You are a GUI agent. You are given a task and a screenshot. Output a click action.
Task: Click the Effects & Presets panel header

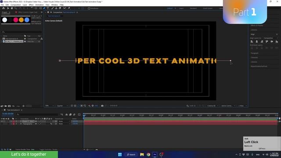[257, 25]
